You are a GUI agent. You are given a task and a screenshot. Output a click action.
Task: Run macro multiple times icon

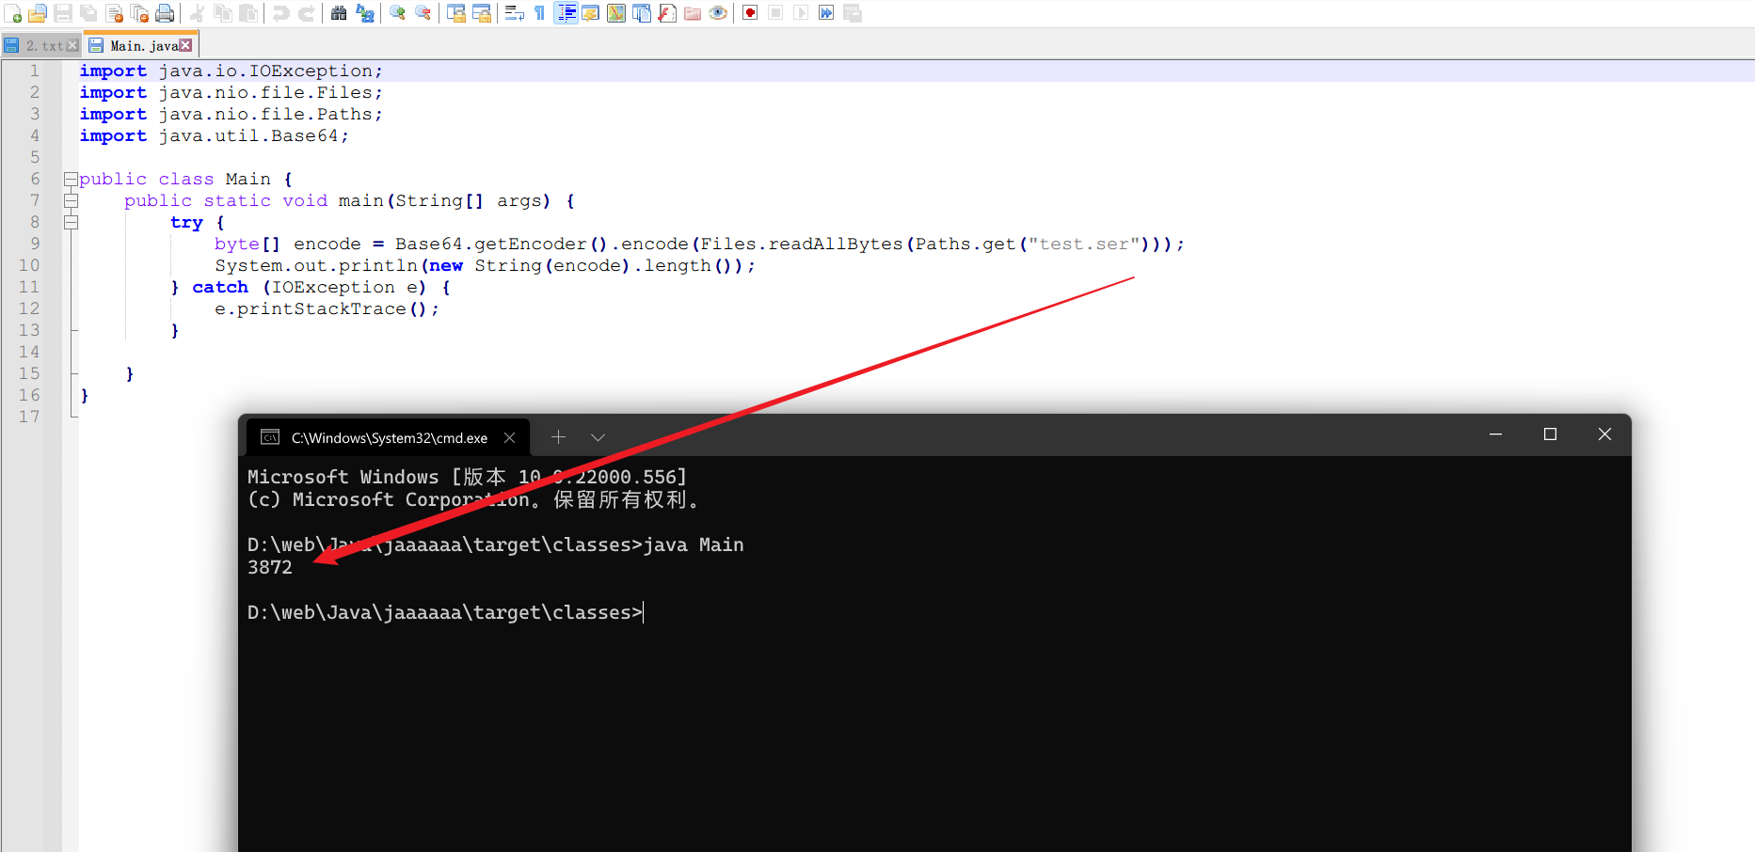(x=826, y=13)
